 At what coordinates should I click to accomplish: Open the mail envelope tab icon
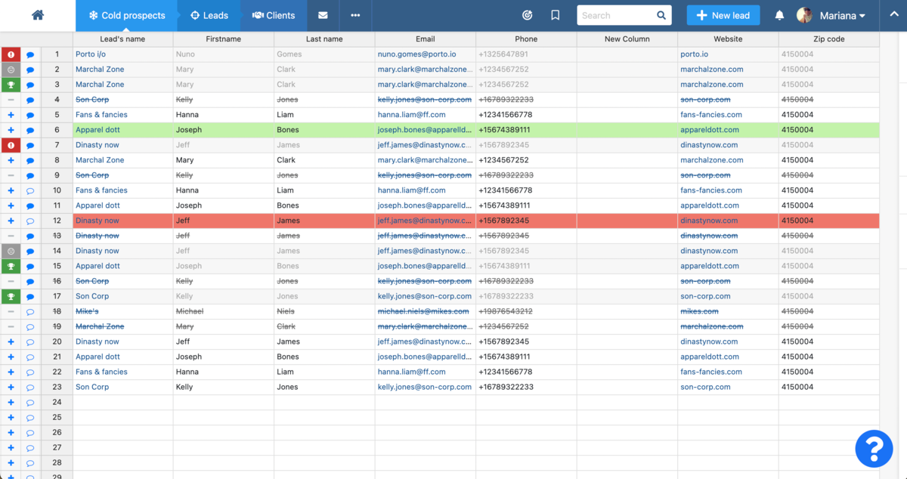point(323,15)
